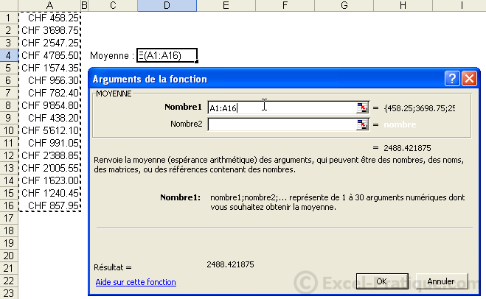Focus the Nombre2 input field
486x299 pixels.
point(282,124)
